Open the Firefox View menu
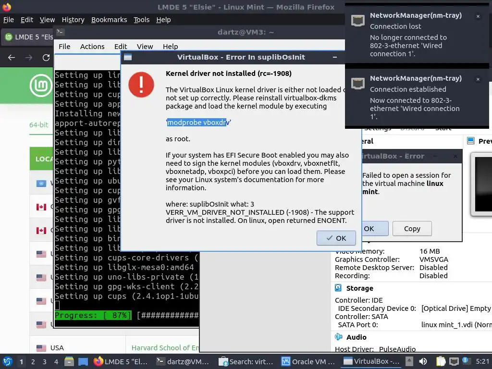Screen dimensions: 492x369 coord(47,20)
